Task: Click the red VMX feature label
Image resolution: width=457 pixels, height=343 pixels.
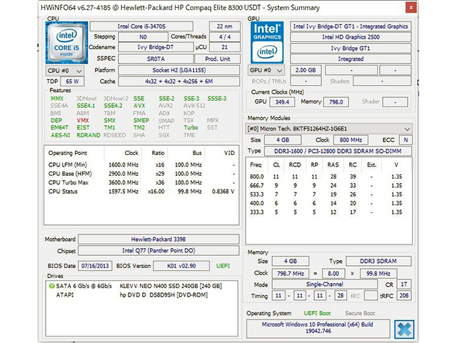Action: [83, 120]
